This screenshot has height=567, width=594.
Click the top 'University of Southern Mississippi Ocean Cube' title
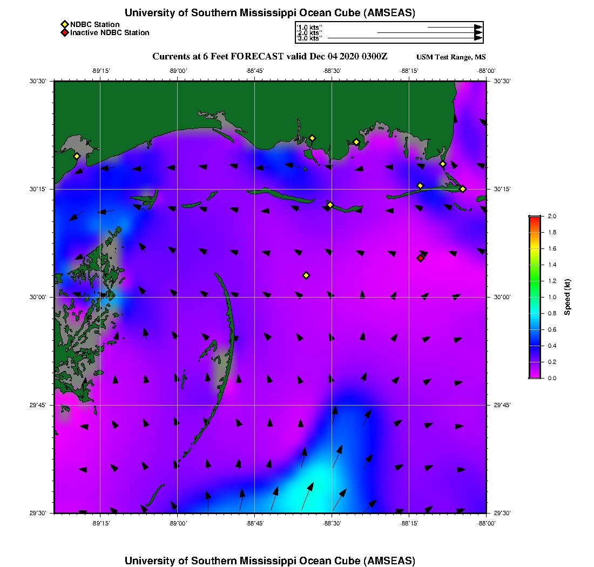click(269, 12)
